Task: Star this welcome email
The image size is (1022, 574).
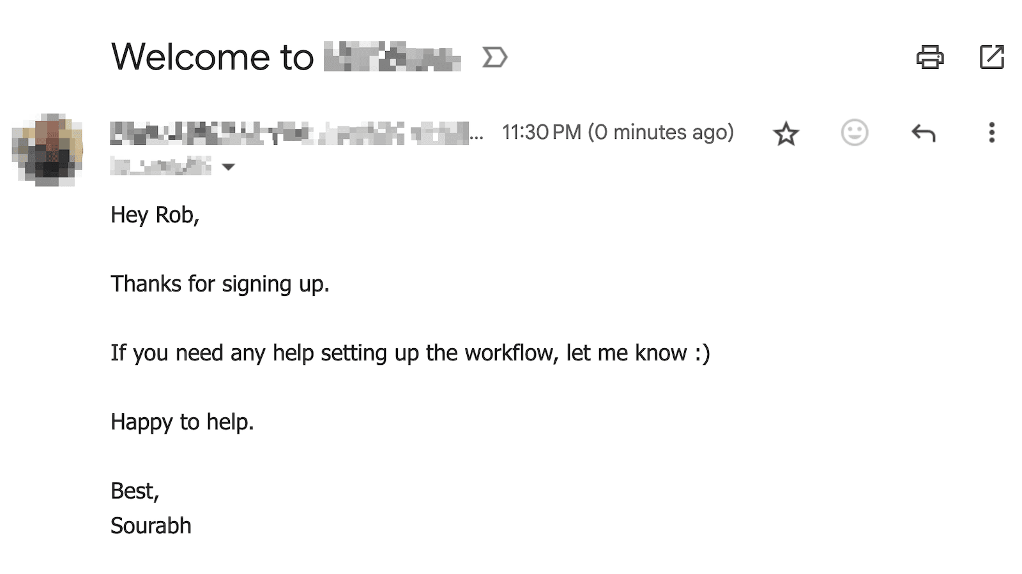Action: [x=786, y=133]
